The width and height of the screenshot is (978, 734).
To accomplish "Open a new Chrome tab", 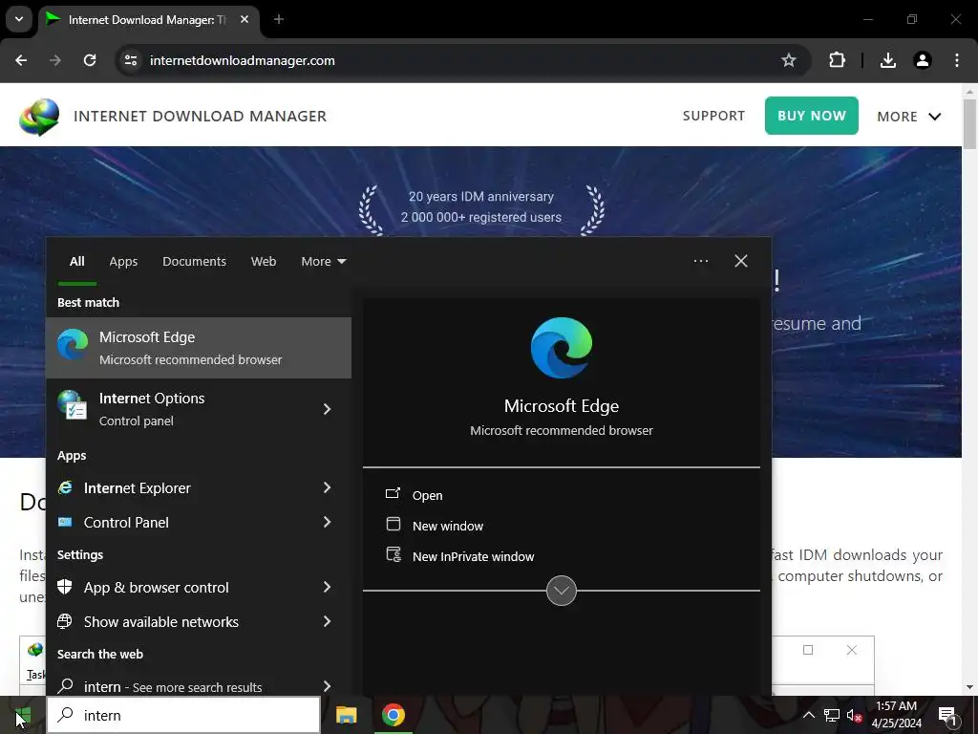I will 279,19.
